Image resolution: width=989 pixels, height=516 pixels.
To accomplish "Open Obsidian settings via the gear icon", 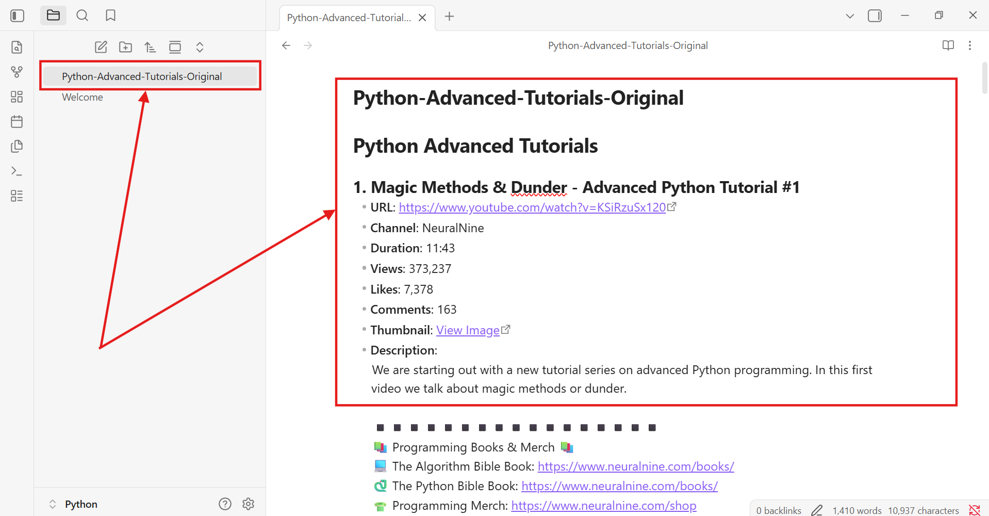I will point(248,504).
